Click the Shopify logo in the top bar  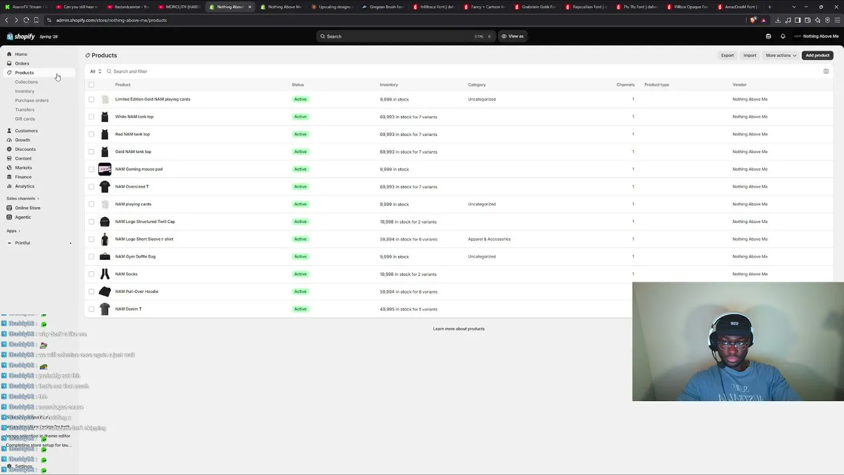pyautogui.click(x=20, y=36)
